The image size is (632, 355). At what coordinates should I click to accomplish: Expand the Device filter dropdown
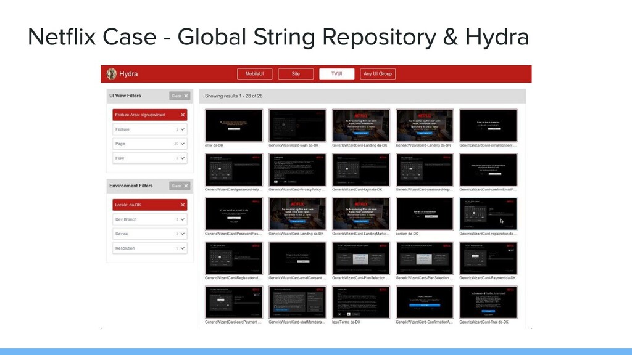[149, 234]
